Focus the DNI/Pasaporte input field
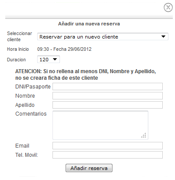The width and height of the screenshot is (175, 180). [108, 87]
